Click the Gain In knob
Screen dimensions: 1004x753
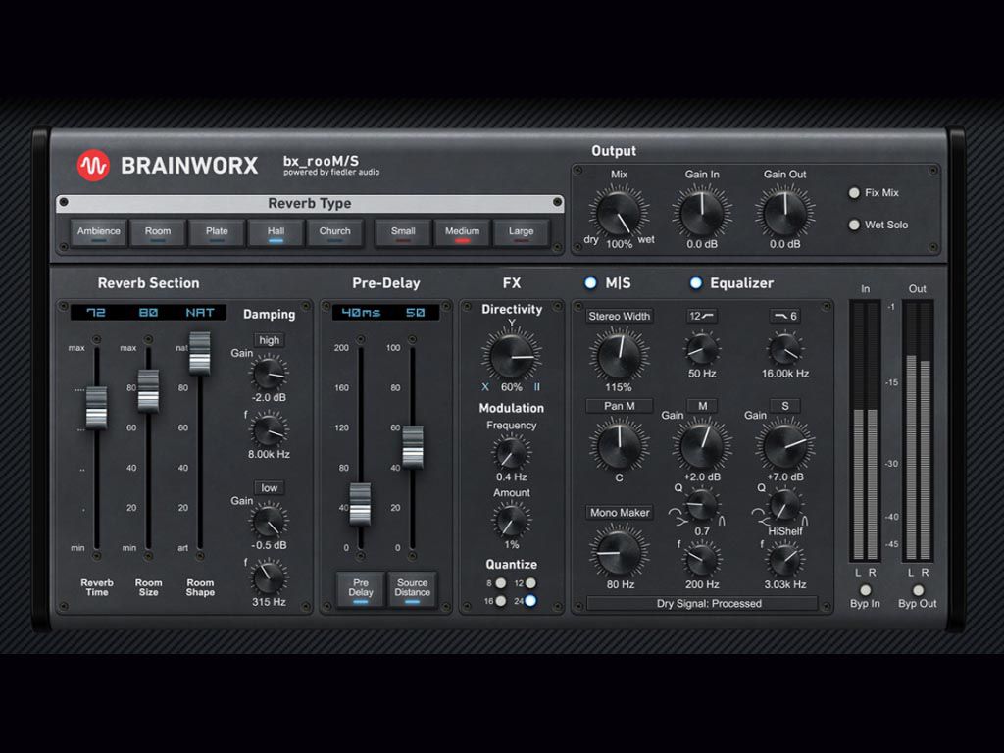[702, 213]
